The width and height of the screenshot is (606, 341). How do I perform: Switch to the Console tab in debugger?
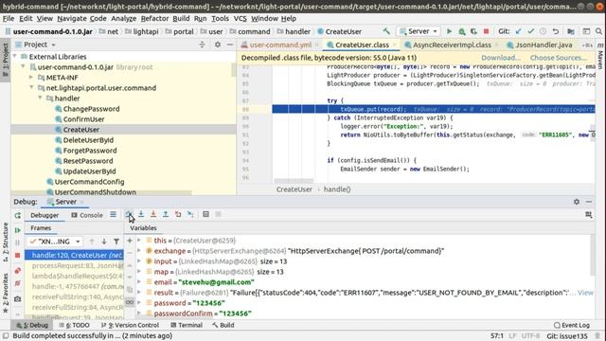click(x=87, y=215)
